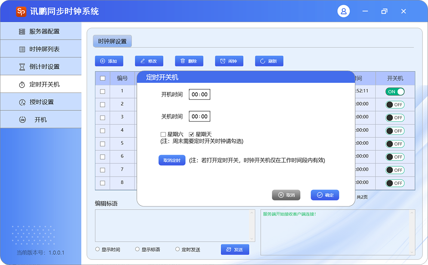The width and height of the screenshot is (428, 265).
Task: Click the log panel scrollbar down arrow
Action: [412, 252]
